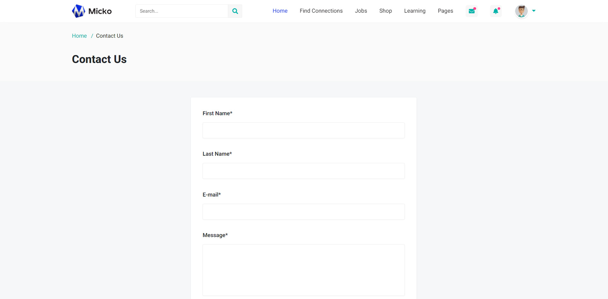
Task: Open the Find Connections menu
Action: click(321, 11)
